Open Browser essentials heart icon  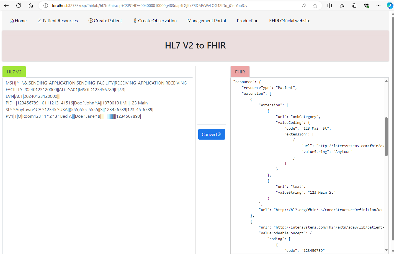(x=366, y=6)
